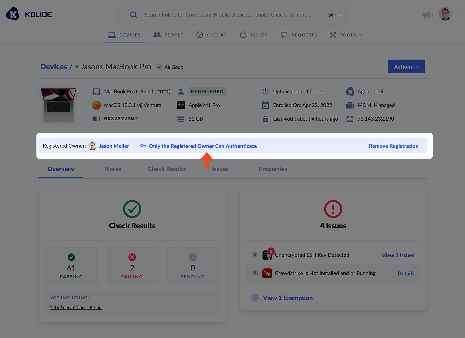The image size is (465, 338).
Task: Click Remove Registration
Action: (x=393, y=146)
